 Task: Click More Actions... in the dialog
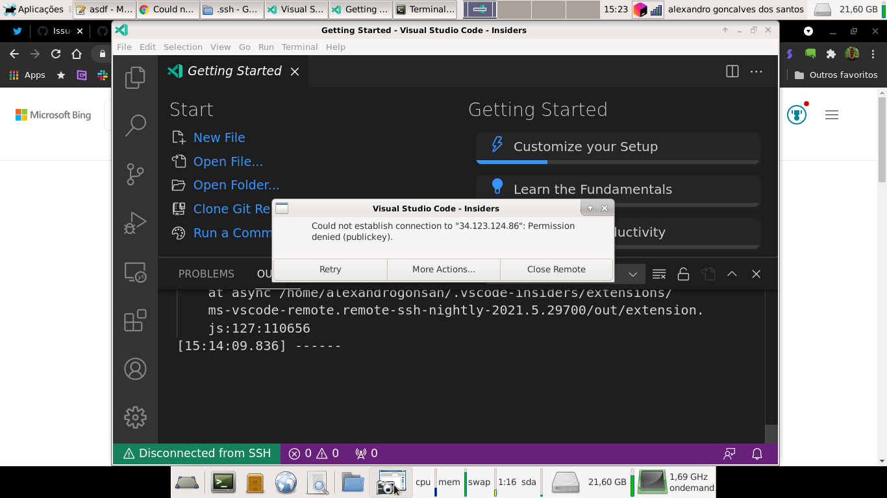click(x=443, y=269)
